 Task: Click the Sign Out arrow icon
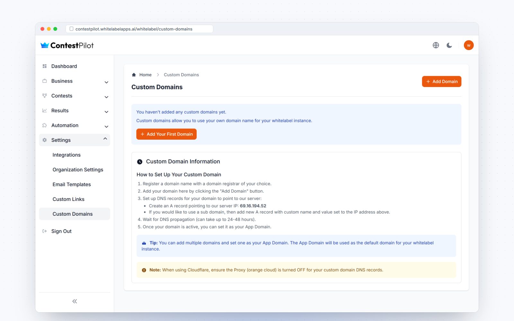[x=45, y=231]
